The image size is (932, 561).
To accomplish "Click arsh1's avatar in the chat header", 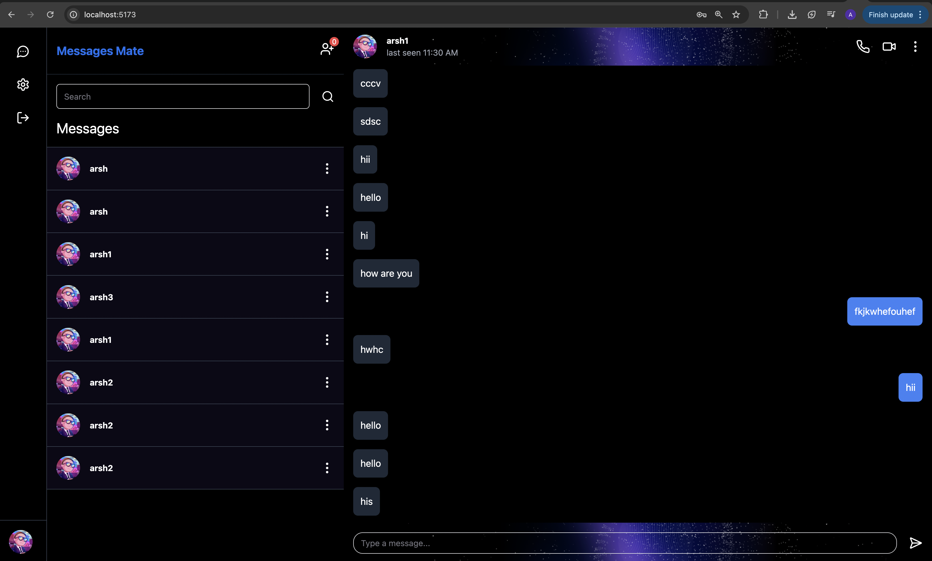I will coord(365,46).
